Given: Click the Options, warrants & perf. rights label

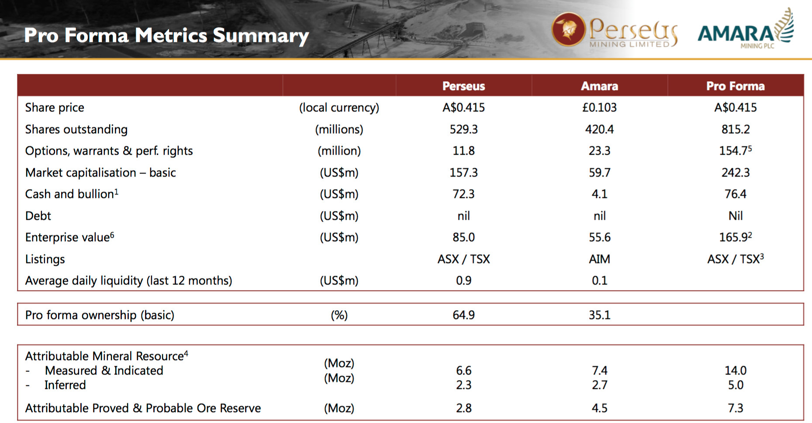Looking at the screenshot, I should pyautogui.click(x=109, y=151).
